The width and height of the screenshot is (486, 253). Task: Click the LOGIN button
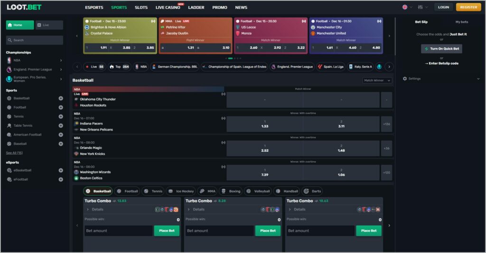click(443, 7)
